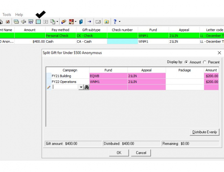Click the Gift amount $400.00 status field
The height and width of the screenshot is (172, 224).
[73, 144]
